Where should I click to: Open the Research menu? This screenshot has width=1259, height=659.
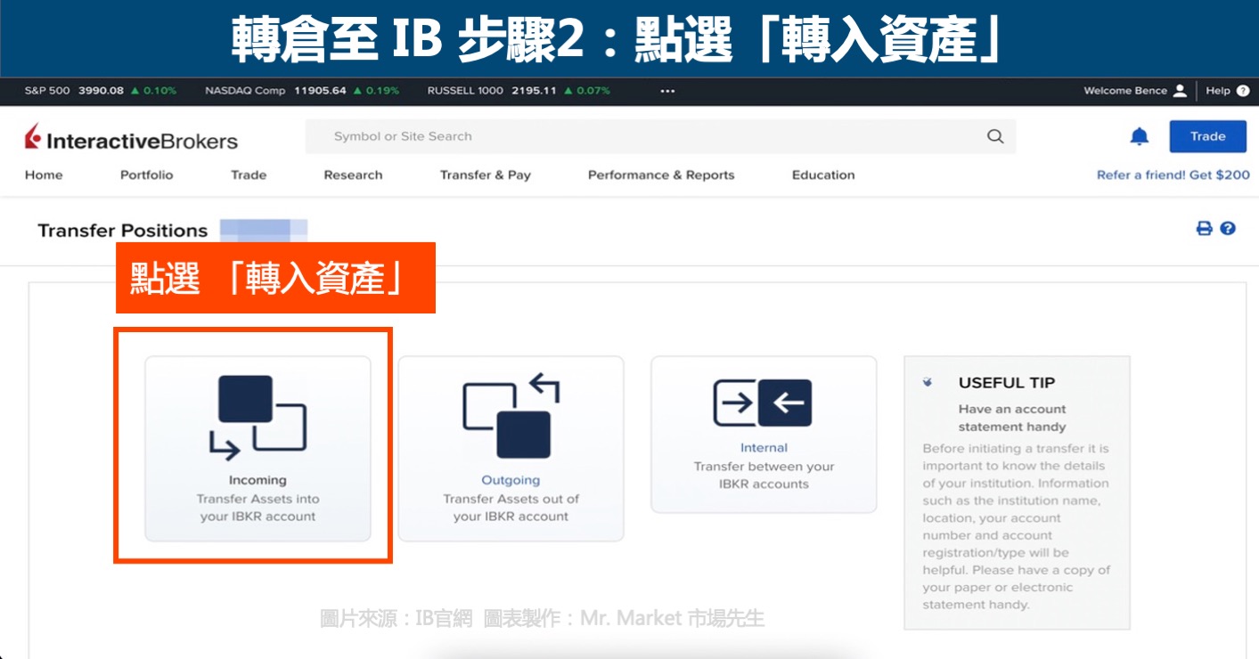pyautogui.click(x=353, y=175)
